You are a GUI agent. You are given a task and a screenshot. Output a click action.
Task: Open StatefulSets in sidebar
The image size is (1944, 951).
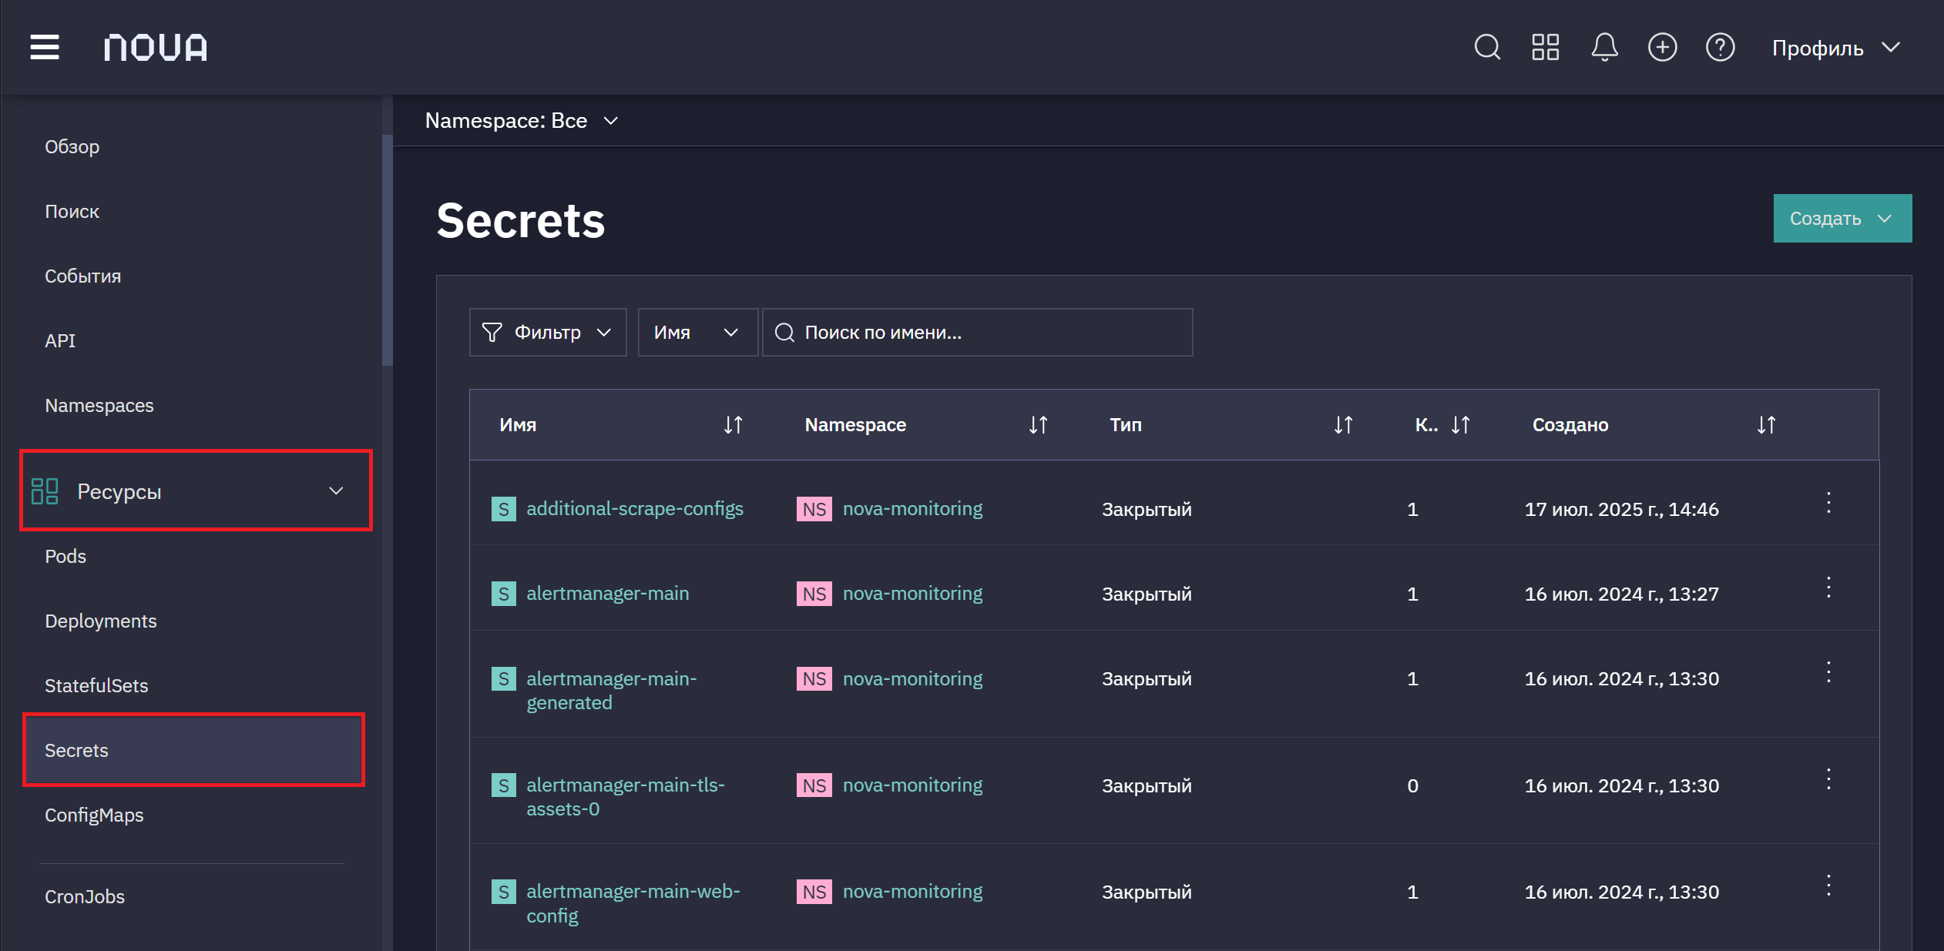[x=96, y=685]
